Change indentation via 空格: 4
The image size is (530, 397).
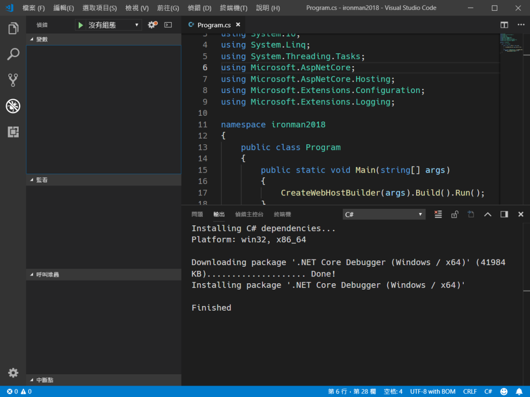pos(393,392)
